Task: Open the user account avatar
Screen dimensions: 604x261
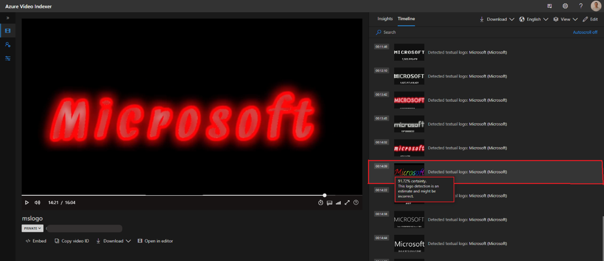Action: tap(596, 6)
